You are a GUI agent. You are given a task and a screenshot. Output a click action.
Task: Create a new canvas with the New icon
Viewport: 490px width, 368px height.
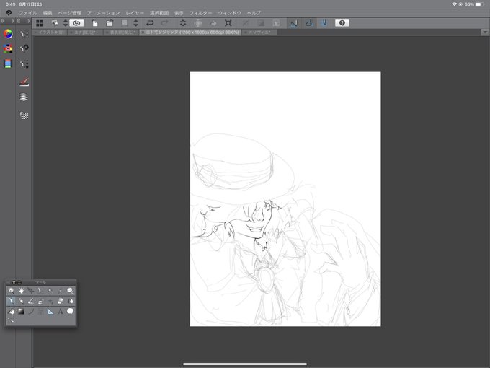pyautogui.click(x=94, y=23)
